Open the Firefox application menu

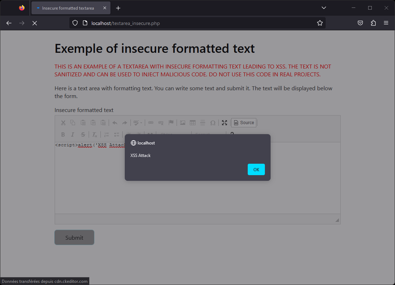point(386,23)
